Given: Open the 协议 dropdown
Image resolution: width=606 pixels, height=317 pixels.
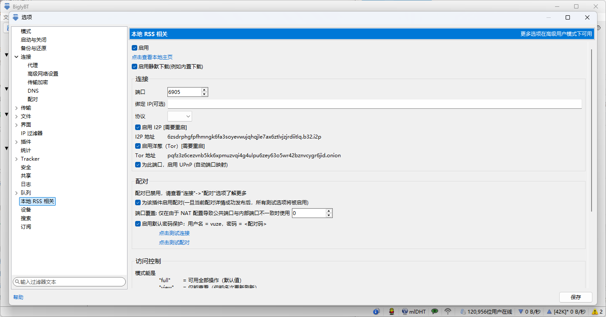Looking at the screenshot, I should coord(180,116).
